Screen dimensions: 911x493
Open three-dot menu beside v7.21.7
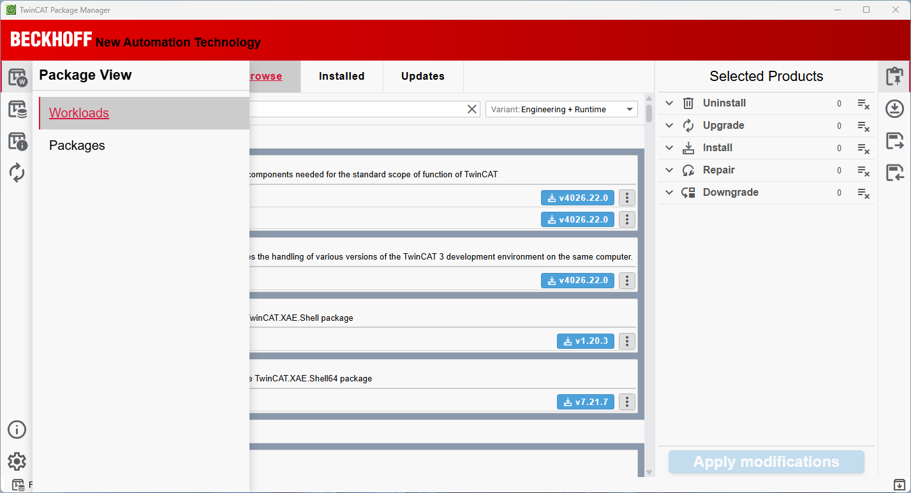point(627,402)
